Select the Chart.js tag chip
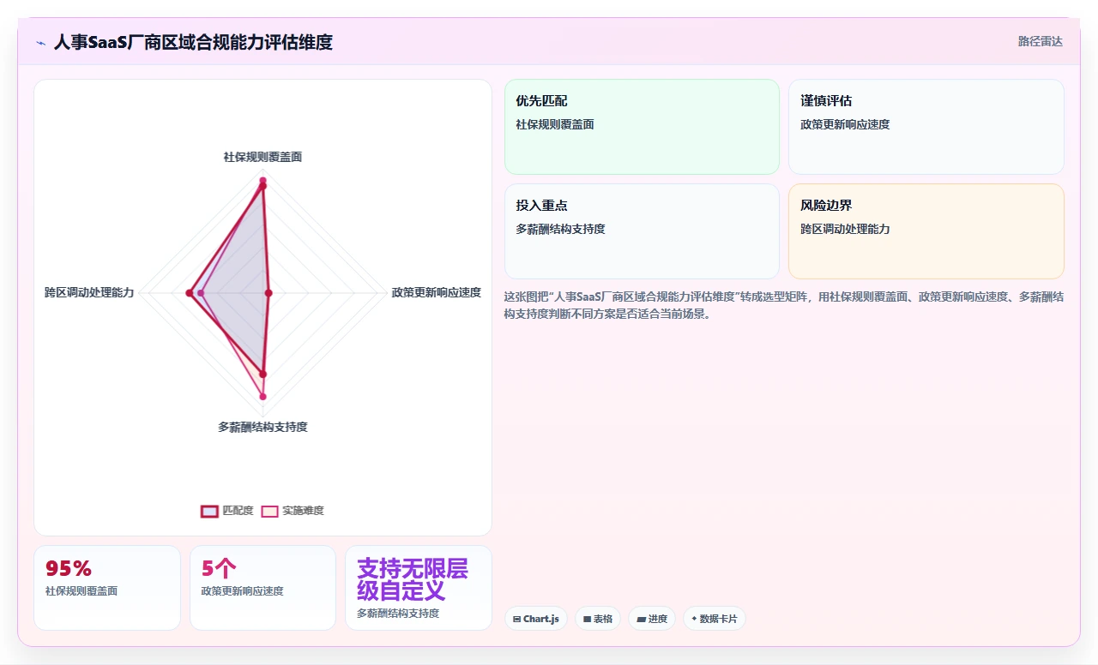1098x665 pixels. tap(536, 619)
